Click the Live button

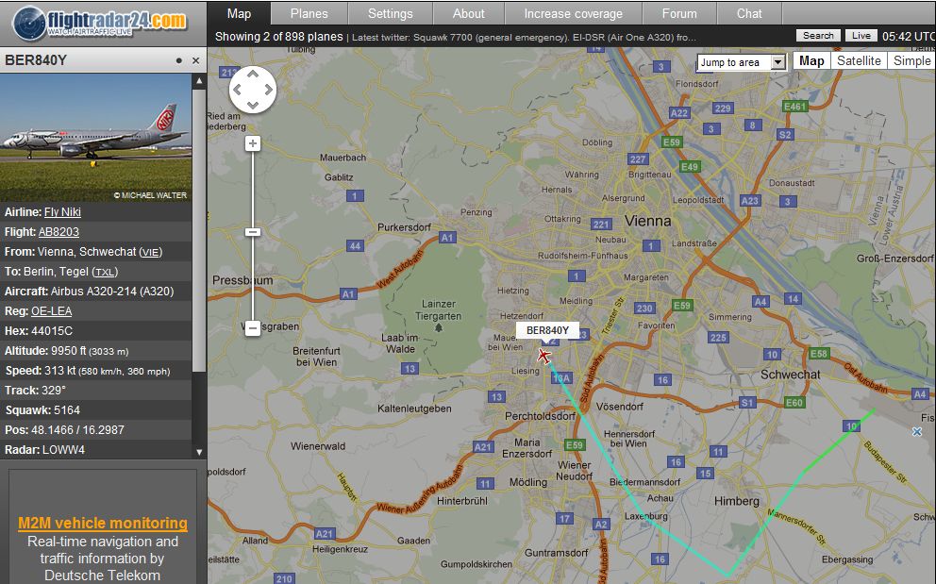pyautogui.click(x=861, y=36)
